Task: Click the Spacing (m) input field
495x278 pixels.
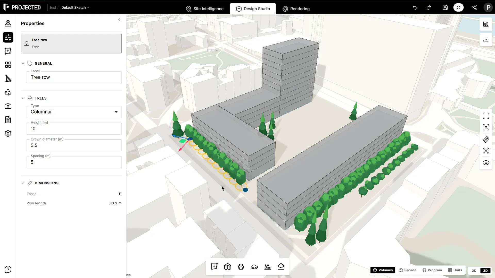Action: [74, 162]
